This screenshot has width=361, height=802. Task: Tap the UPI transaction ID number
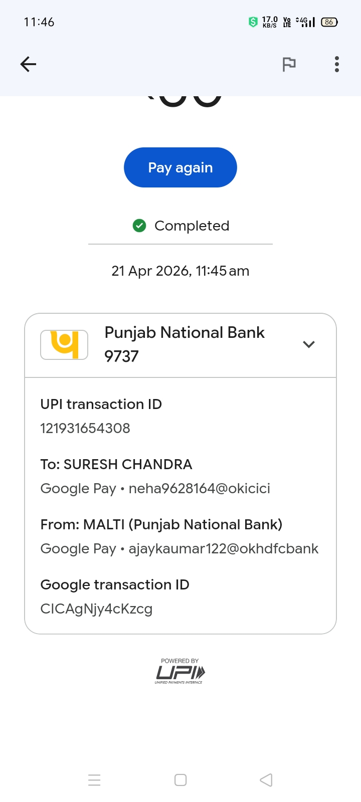coord(85,429)
